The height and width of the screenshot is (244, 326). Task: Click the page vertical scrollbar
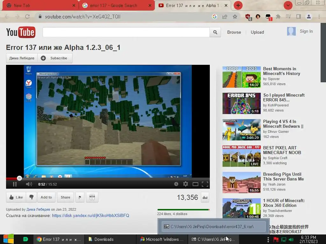323,53
